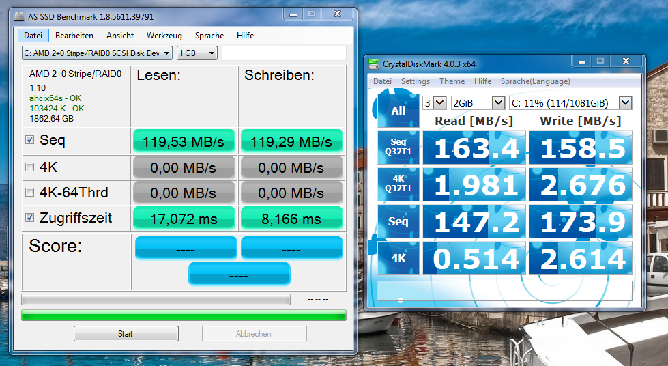This screenshot has height=366, width=668.
Task: Run the 4K Q32T1 test button
Action: [398, 184]
